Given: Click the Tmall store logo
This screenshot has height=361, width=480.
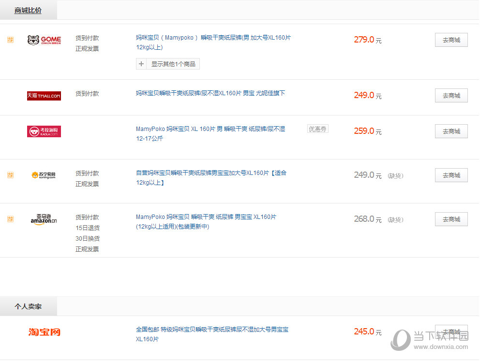Looking at the screenshot, I should 44,96.
